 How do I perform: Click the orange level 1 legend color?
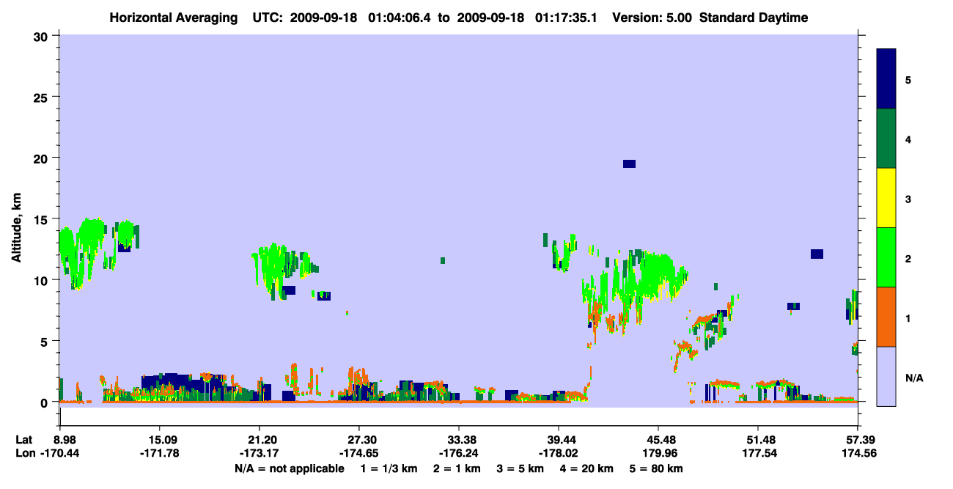point(886,317)
